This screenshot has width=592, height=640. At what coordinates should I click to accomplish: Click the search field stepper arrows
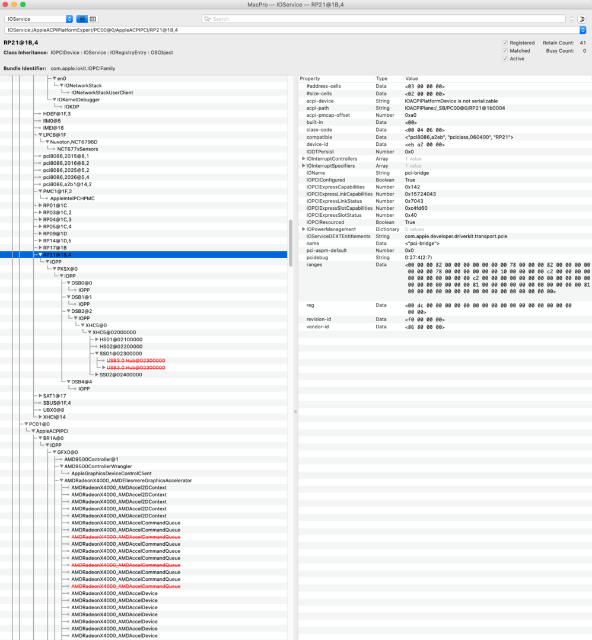(x=571, y=19)
